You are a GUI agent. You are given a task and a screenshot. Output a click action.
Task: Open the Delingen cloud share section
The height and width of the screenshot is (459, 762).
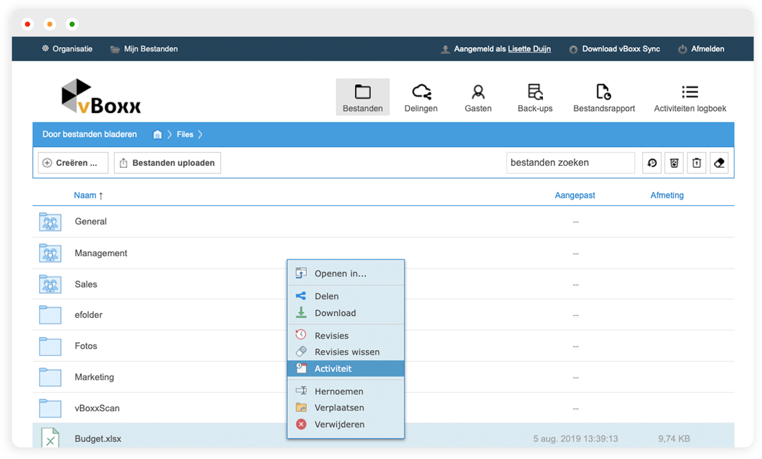(421, 97)
